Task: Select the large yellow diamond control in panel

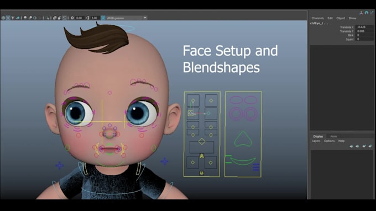Action: pyautogui.click(x=202, y=141)
